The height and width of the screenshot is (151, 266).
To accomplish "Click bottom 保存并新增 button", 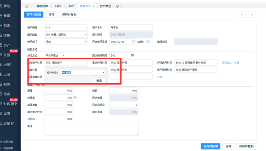I will (x=211, y=146).
